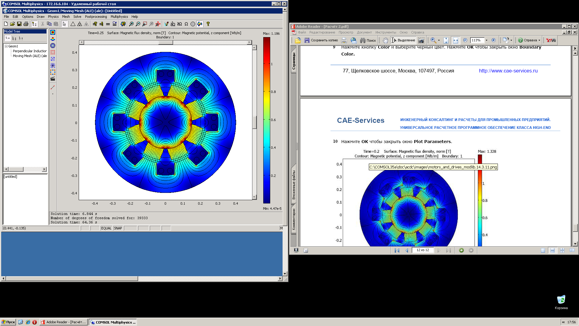Click the Пуск Start button on taskbar
The height and width of the screenshot is (326, 579).
8,322
